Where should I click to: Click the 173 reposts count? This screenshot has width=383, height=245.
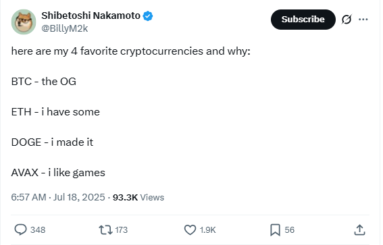121,230
